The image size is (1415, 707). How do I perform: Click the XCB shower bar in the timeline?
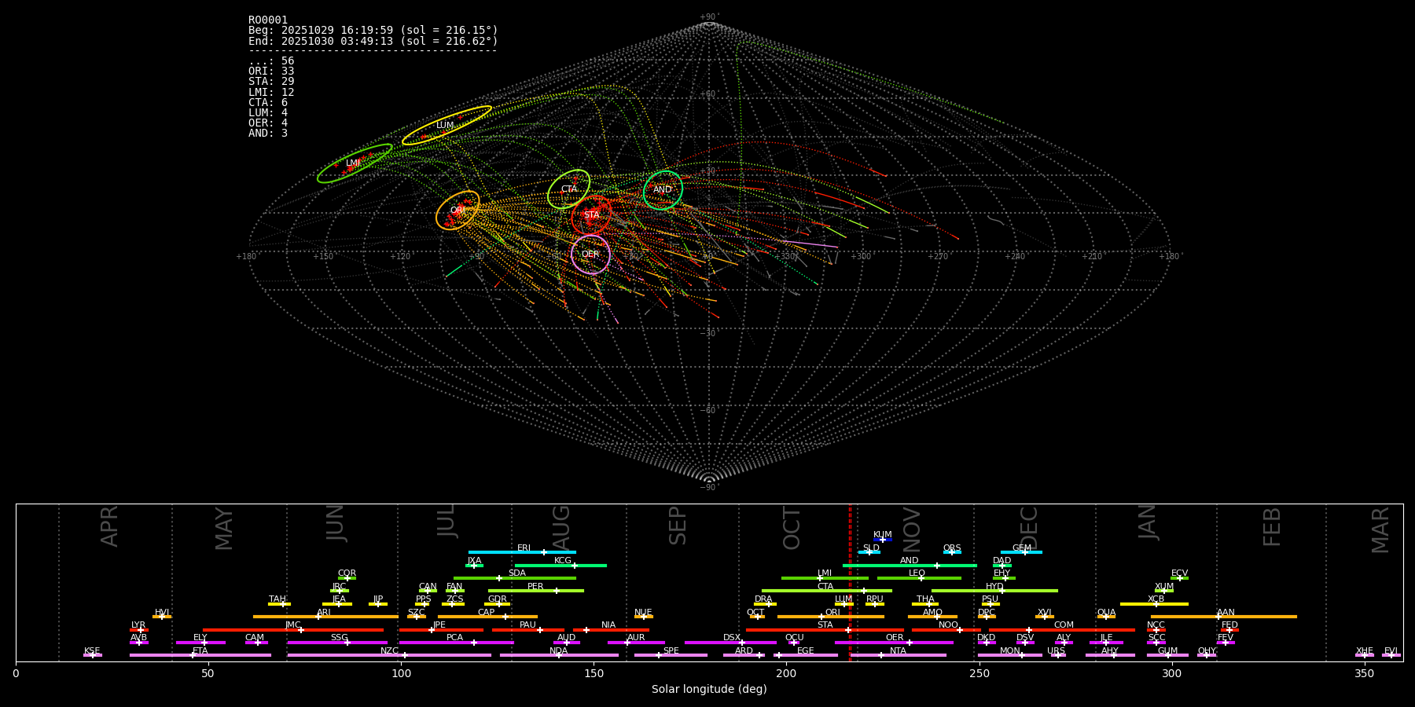(1154, 604)
